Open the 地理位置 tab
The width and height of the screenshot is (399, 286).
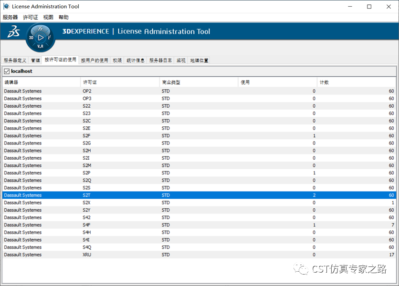click(x=199, y=60)
